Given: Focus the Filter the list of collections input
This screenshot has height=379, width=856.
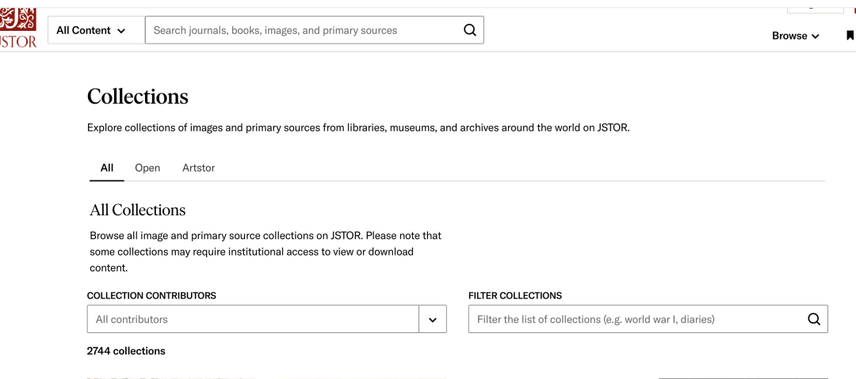Looking at the screenshot, I should [634, 320].
